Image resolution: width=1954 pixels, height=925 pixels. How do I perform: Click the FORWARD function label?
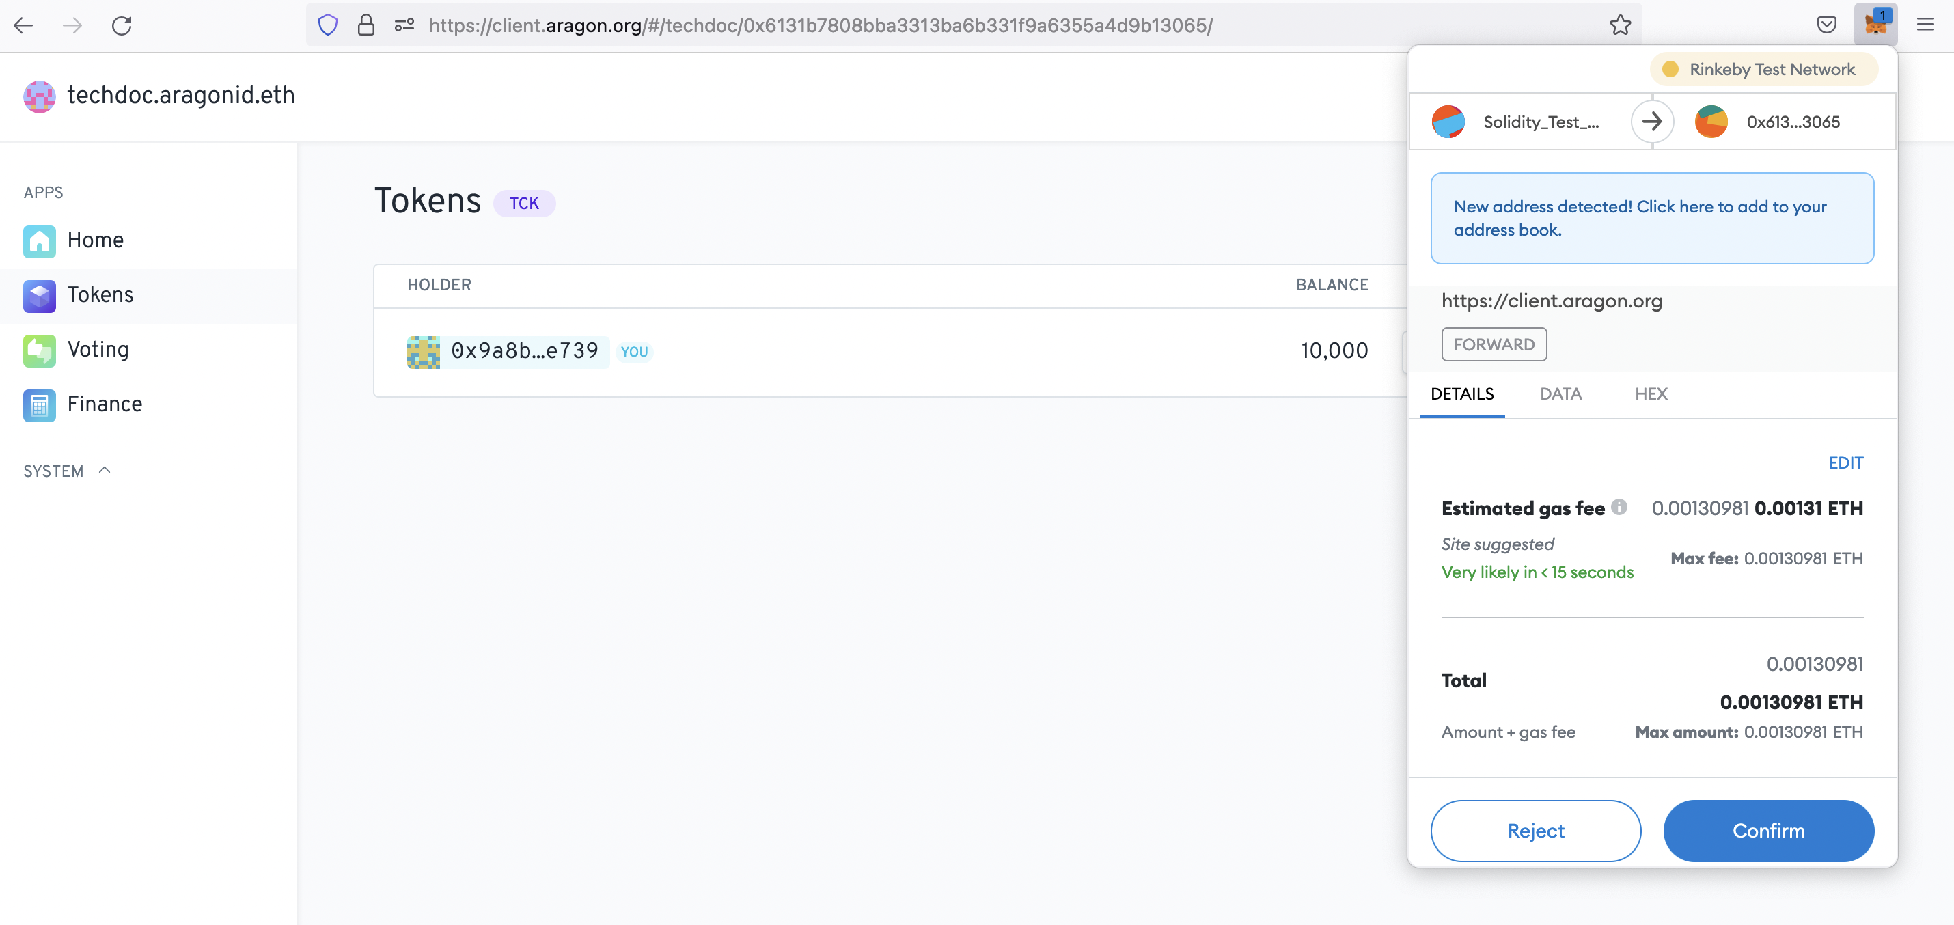pos(1494,344)
